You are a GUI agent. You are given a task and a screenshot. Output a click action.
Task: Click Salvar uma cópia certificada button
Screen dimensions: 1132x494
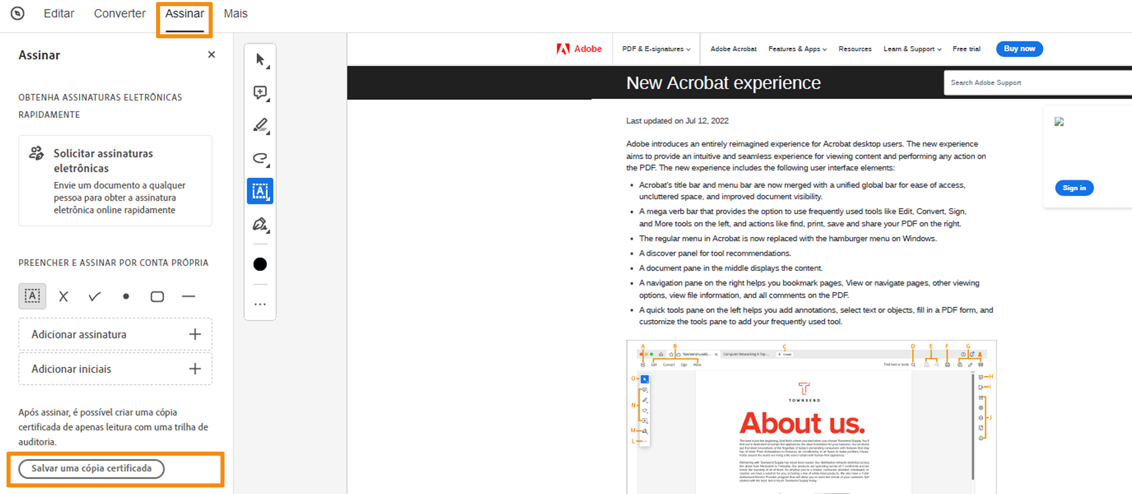coord(91,468)
